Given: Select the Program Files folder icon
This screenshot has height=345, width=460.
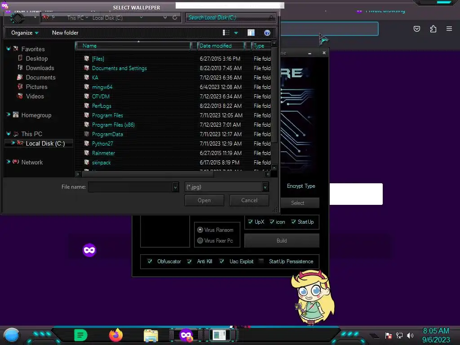Looking at the screenshot, I should [x=87, y=115].
